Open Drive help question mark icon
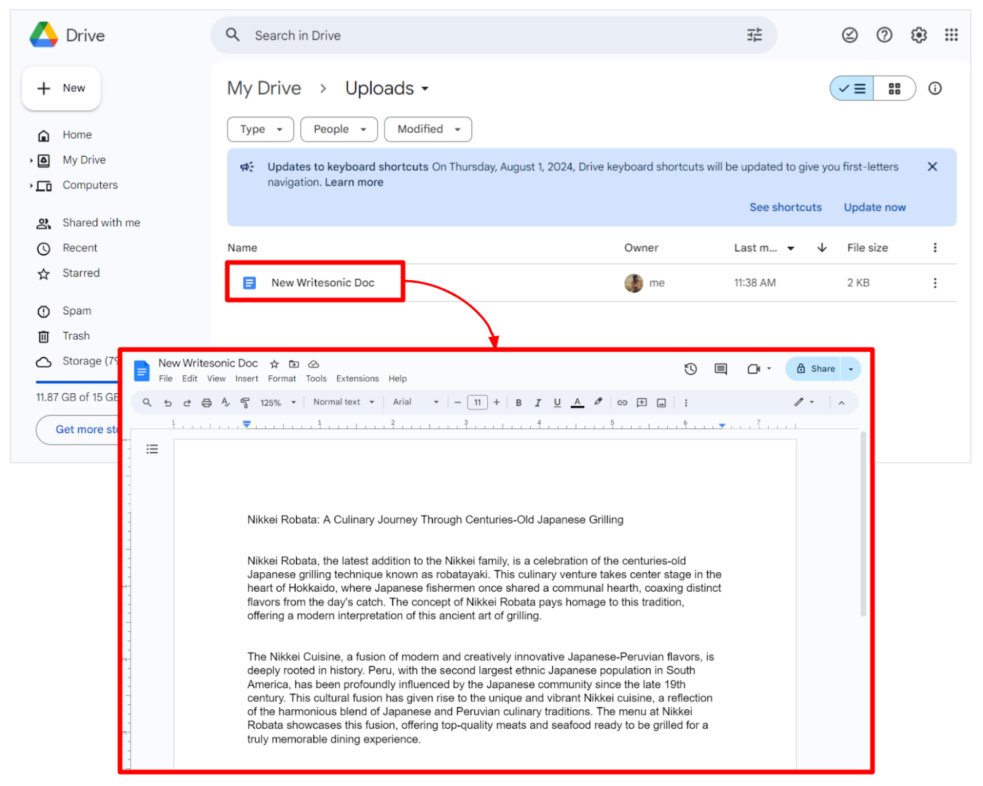 click(x=884, y=35)
